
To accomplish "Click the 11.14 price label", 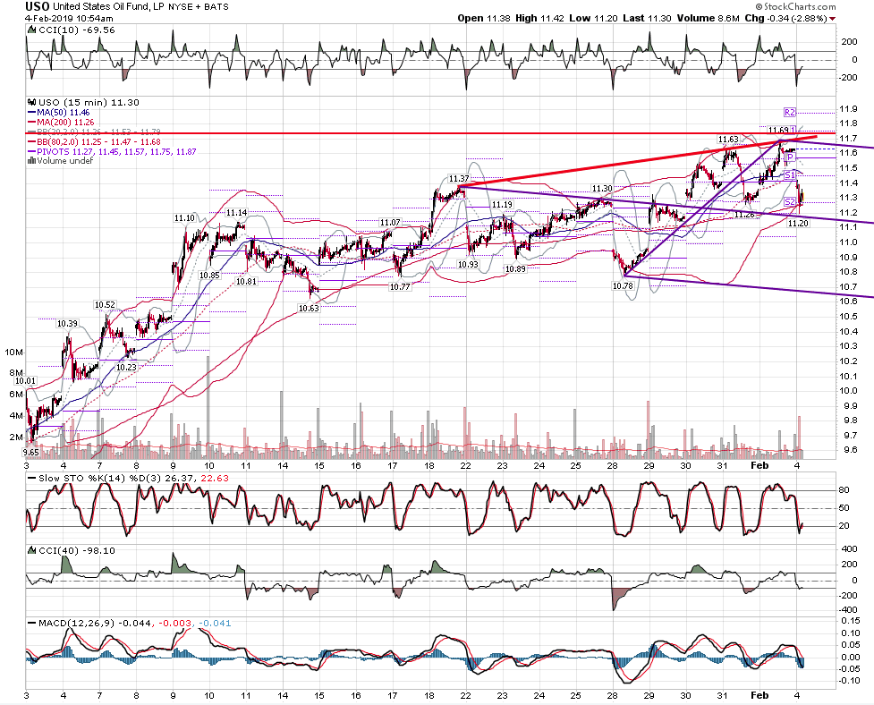I will (x=236, y=212).
